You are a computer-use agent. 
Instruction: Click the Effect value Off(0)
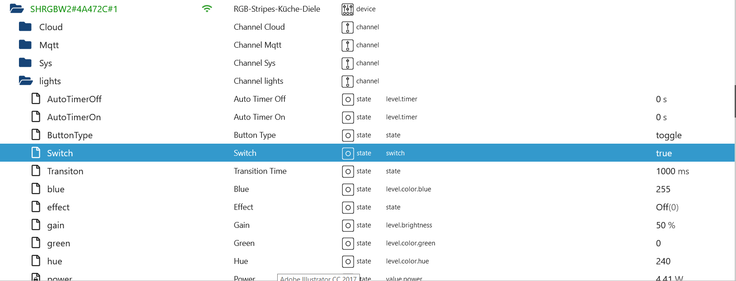pos(667,207)
